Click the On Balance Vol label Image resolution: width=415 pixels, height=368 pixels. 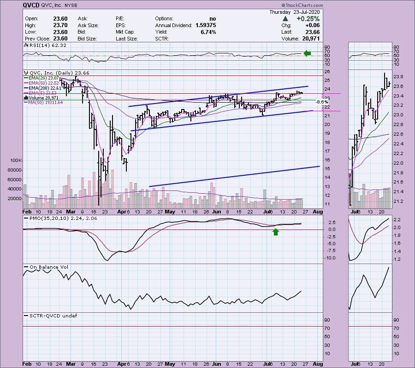coord(46,267)
